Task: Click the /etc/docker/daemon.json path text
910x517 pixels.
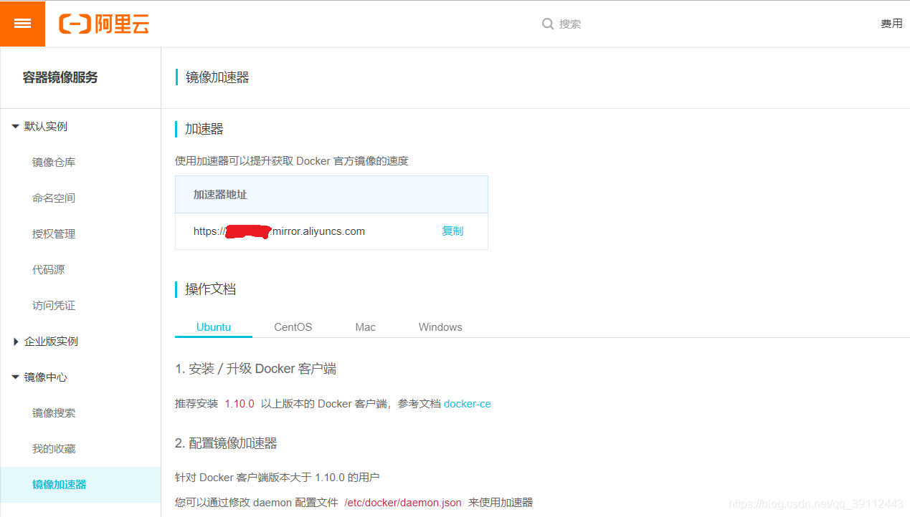Action: 403,502
